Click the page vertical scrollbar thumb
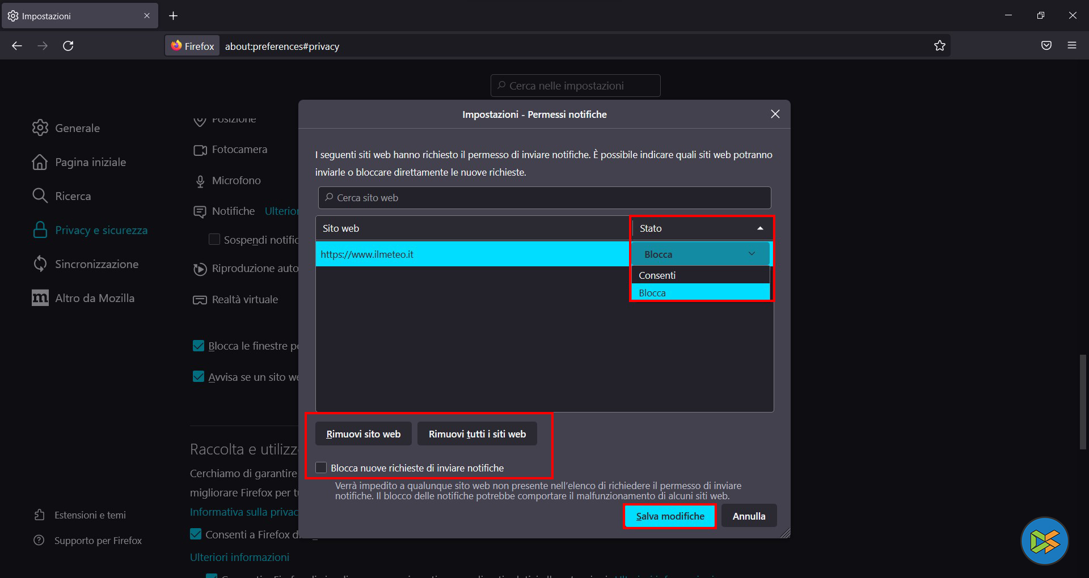Viewport: 1089px width, 578px height. point(1083,402)
